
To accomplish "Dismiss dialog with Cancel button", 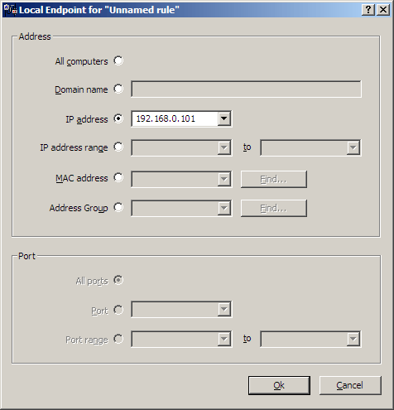I will pos(350,385).
